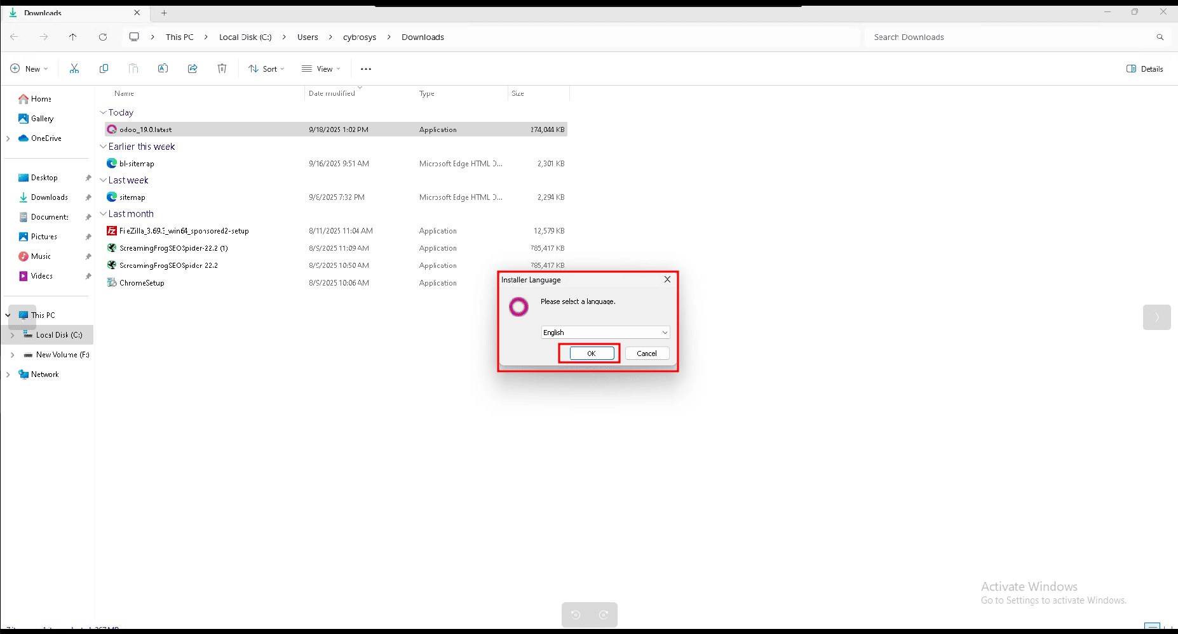This screenshot has width=1178, height=634.
Task: Click the Share icon in toolbar
Action: pyautogui.click(x=193, y=69)
